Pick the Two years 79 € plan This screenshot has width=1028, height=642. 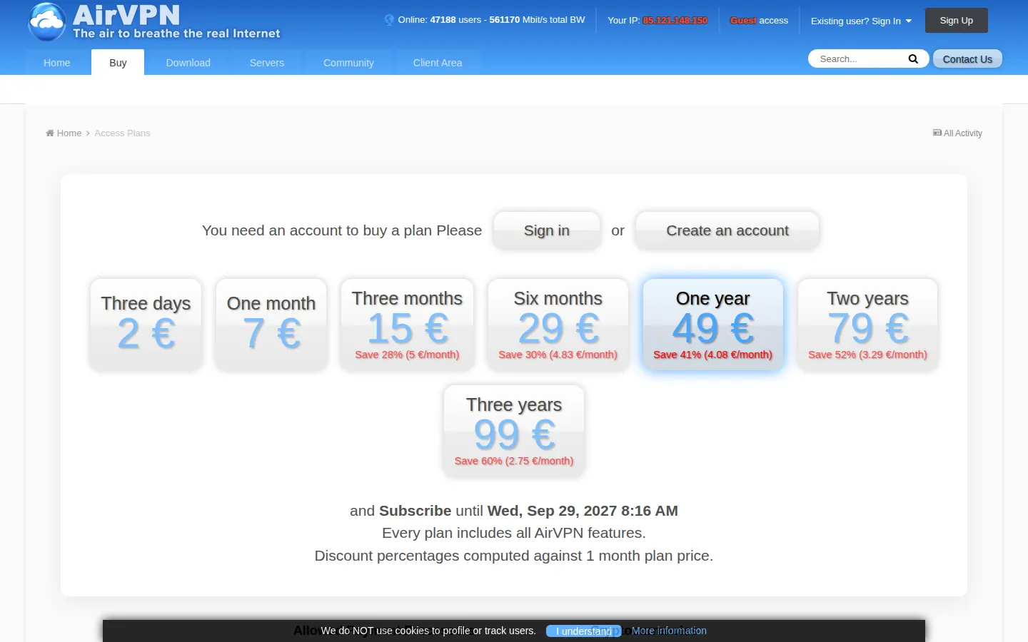pyautogui.click(x=867, y=325)
